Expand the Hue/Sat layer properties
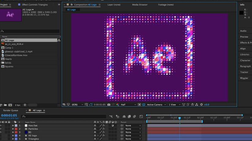The image size is (252, 141). 13,125
